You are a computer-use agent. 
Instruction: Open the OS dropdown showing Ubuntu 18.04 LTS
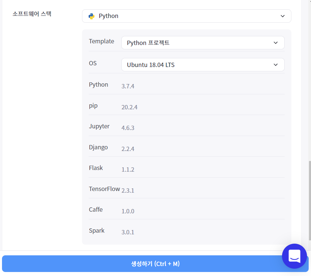203,65
